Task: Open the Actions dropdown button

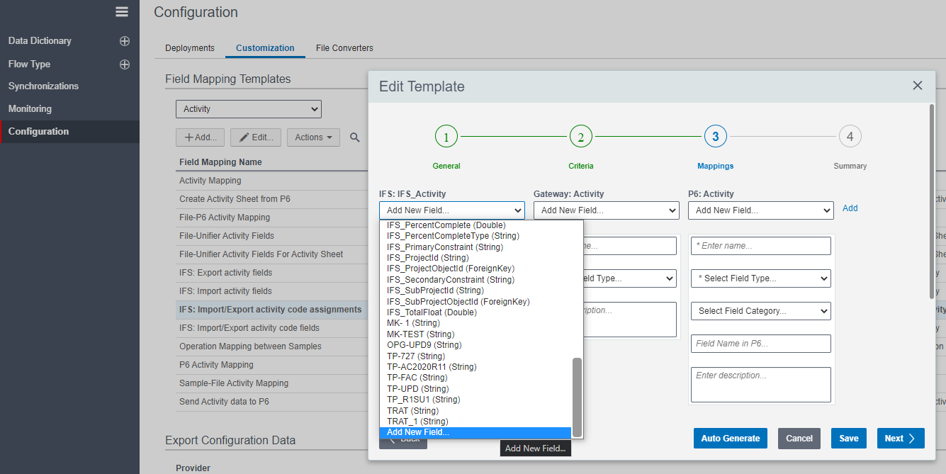Action: [x=313, y=137]
